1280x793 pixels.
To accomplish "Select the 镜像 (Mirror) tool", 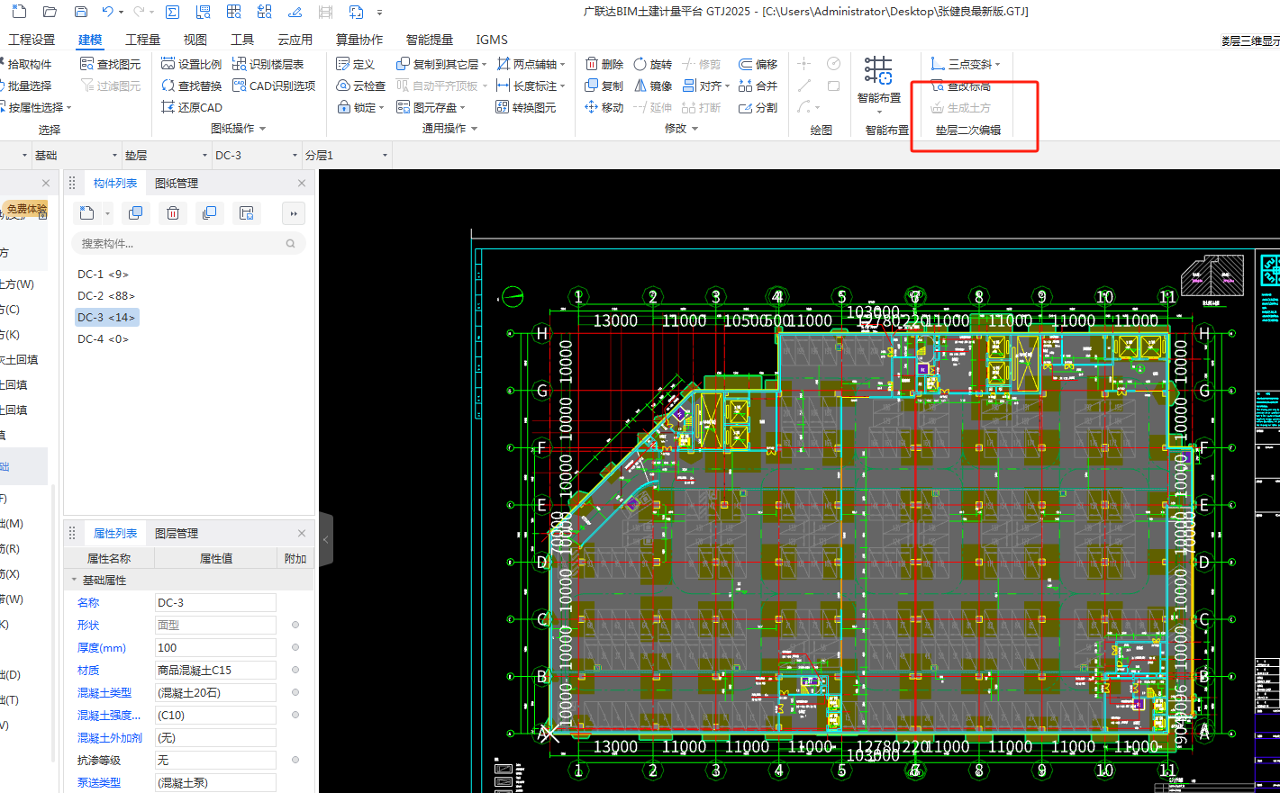I will click(x=640, y=86).
